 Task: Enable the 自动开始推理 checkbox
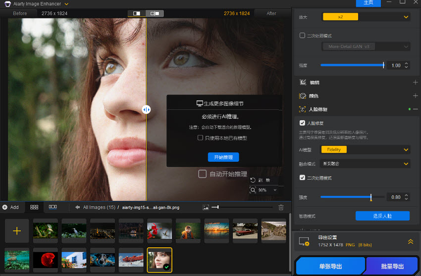point(202,174)
